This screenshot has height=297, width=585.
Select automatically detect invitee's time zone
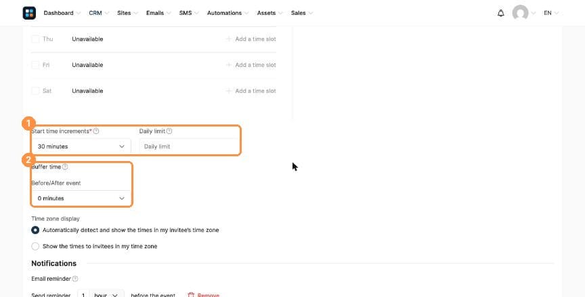tap(35, 230)
